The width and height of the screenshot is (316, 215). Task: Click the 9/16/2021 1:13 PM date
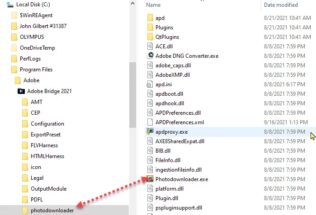pyautogui.click(x=286, y=122)
